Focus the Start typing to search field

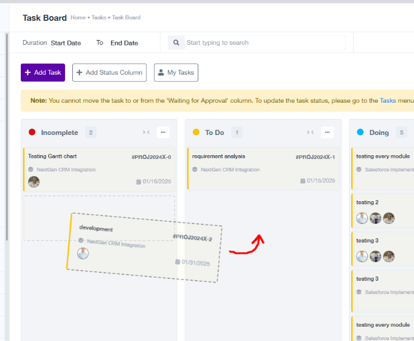click(265, 42)
